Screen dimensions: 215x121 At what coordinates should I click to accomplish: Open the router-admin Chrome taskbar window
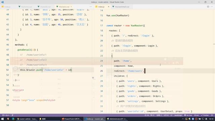tap(27, 119)
